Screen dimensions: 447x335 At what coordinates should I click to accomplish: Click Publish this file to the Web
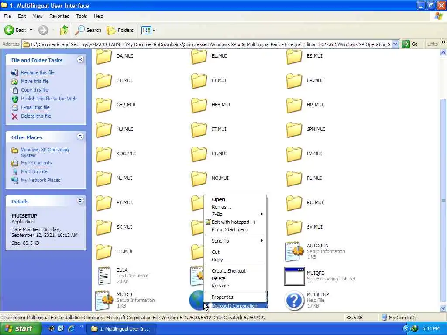click(48, 99)
